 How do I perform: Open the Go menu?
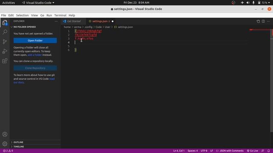(x=42, y=15)
